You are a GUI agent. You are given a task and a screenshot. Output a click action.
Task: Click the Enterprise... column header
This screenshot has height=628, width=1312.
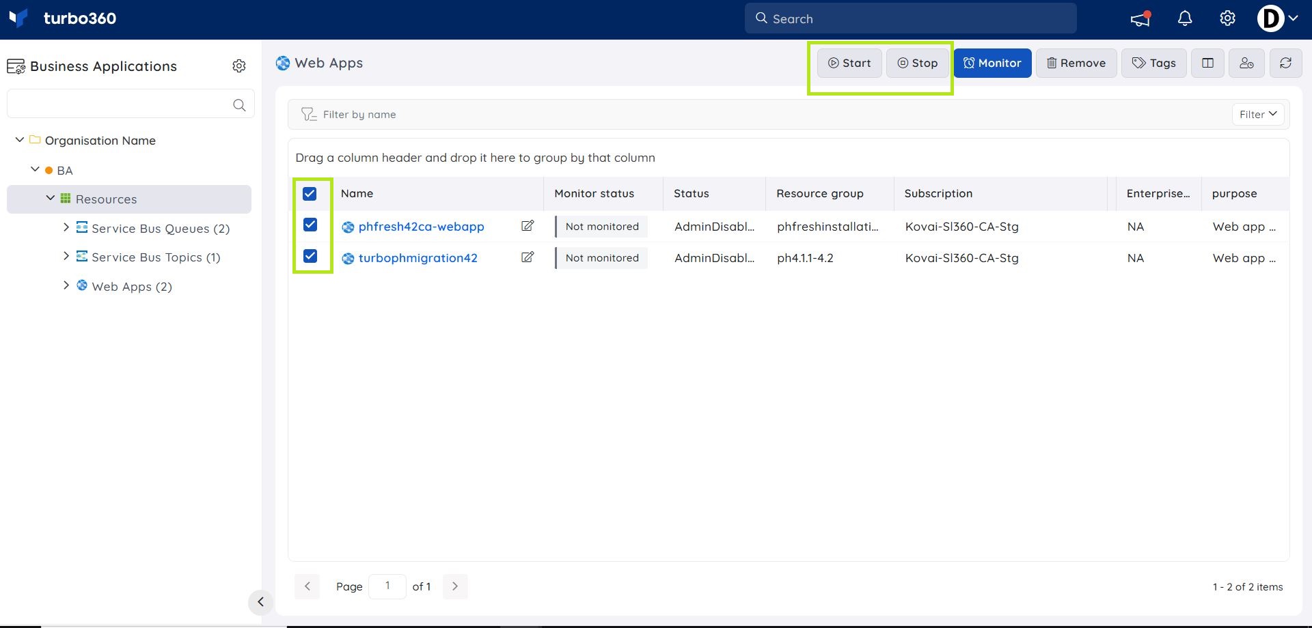(1158, 194)
